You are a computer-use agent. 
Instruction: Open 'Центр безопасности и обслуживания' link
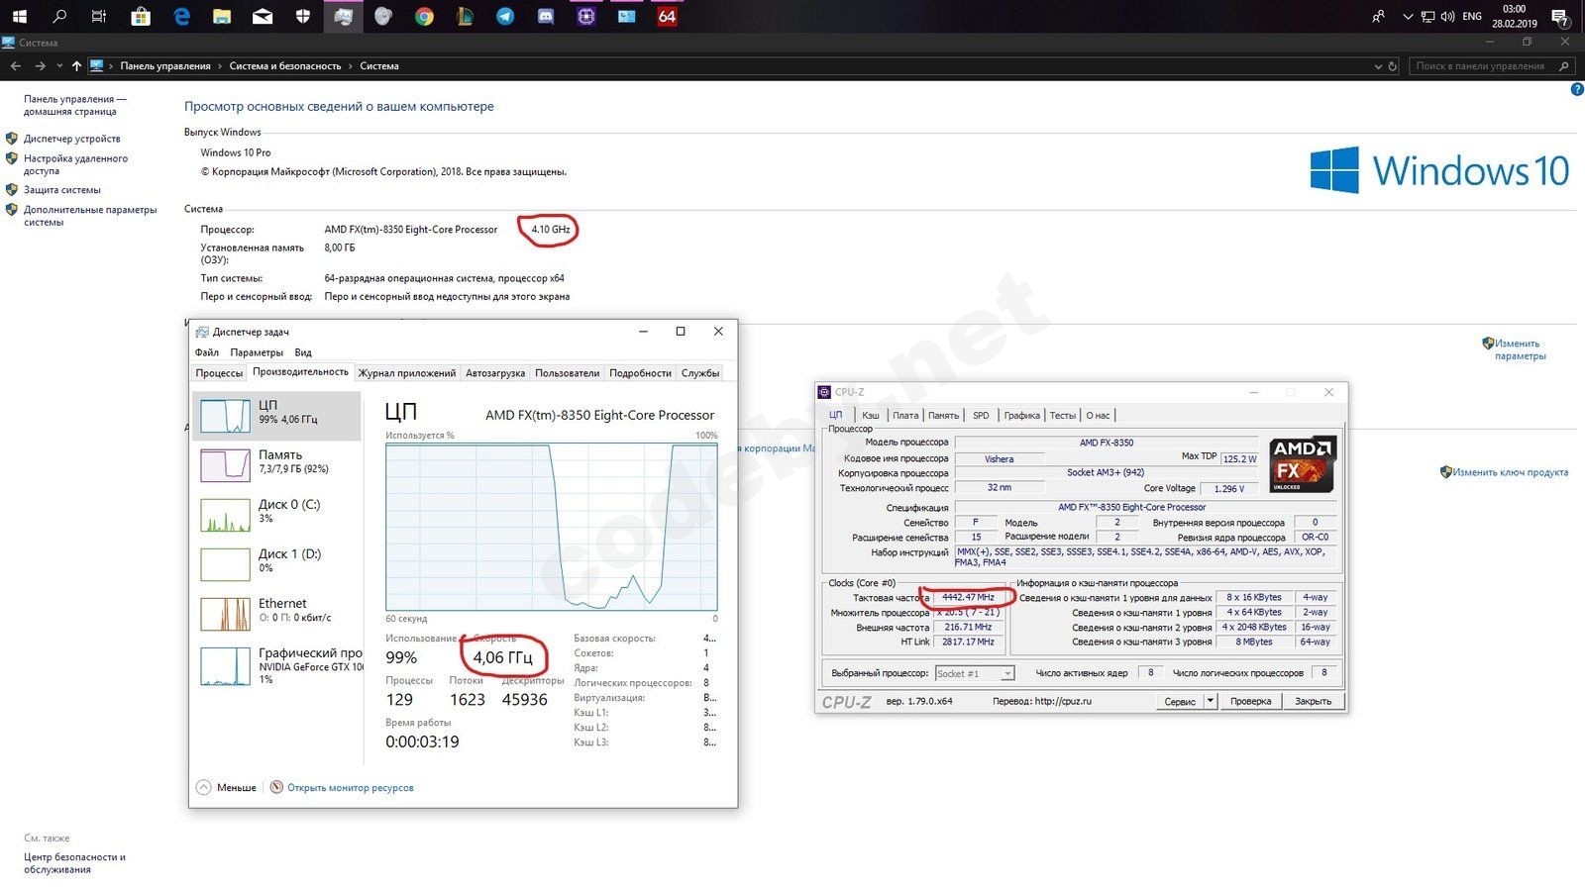pos(75,863)
